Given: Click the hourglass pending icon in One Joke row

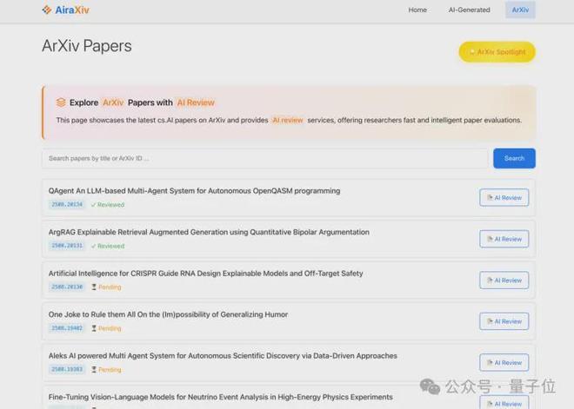Looking at the screenshot, I should (x=94, y=328).
